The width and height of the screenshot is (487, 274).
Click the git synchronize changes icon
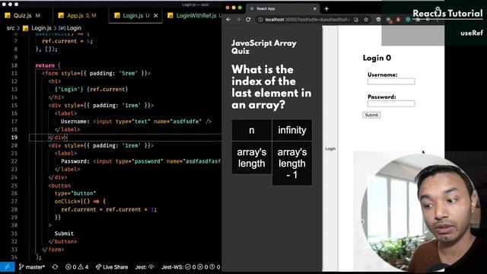55,267
